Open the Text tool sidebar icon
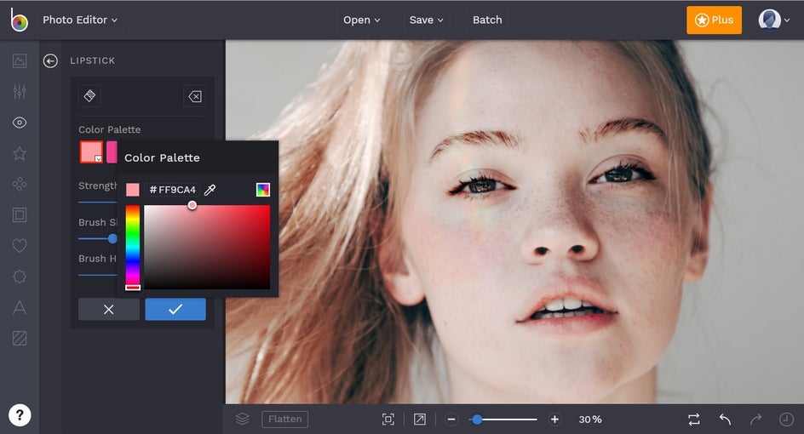 point(20,307)
